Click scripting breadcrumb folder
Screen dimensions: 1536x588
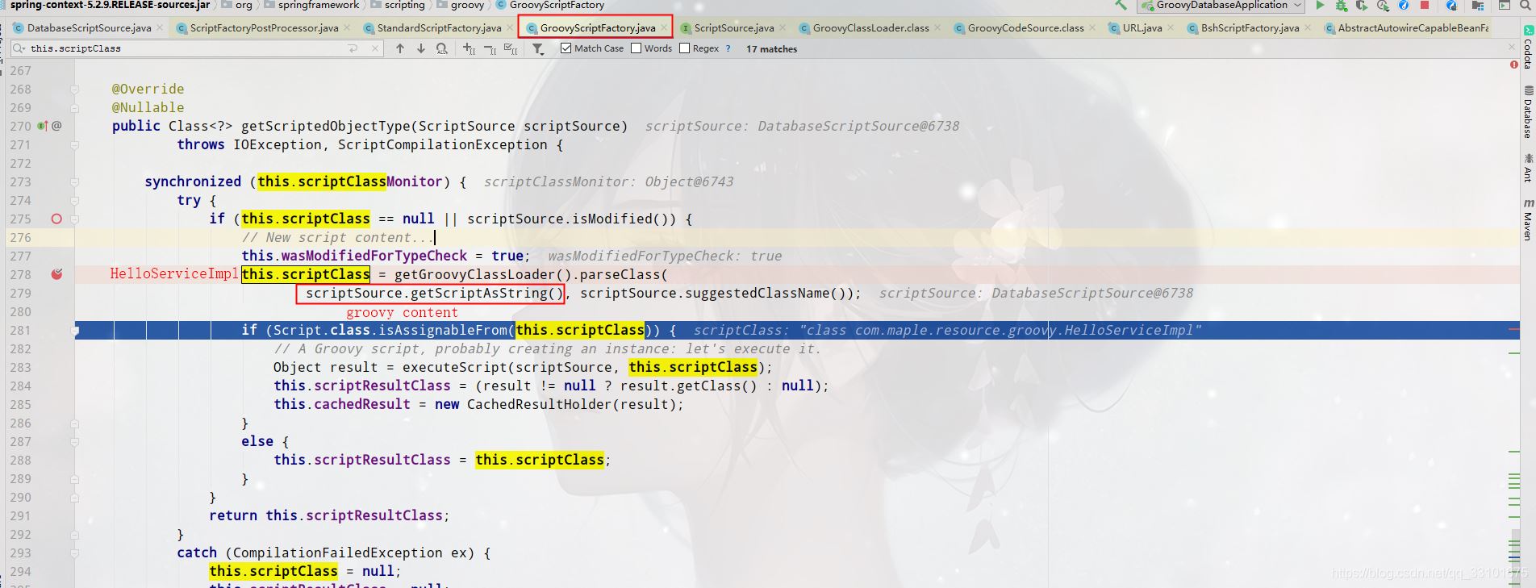point(397,5)
